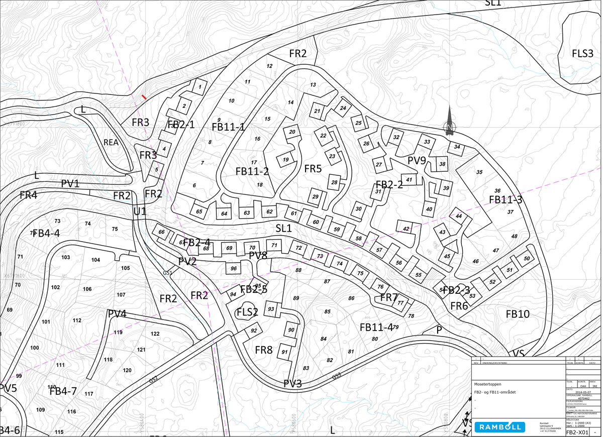This screenshot has width=603, height=437.
Task: Click the FB4-4 zone label
Action: [46, 233]
